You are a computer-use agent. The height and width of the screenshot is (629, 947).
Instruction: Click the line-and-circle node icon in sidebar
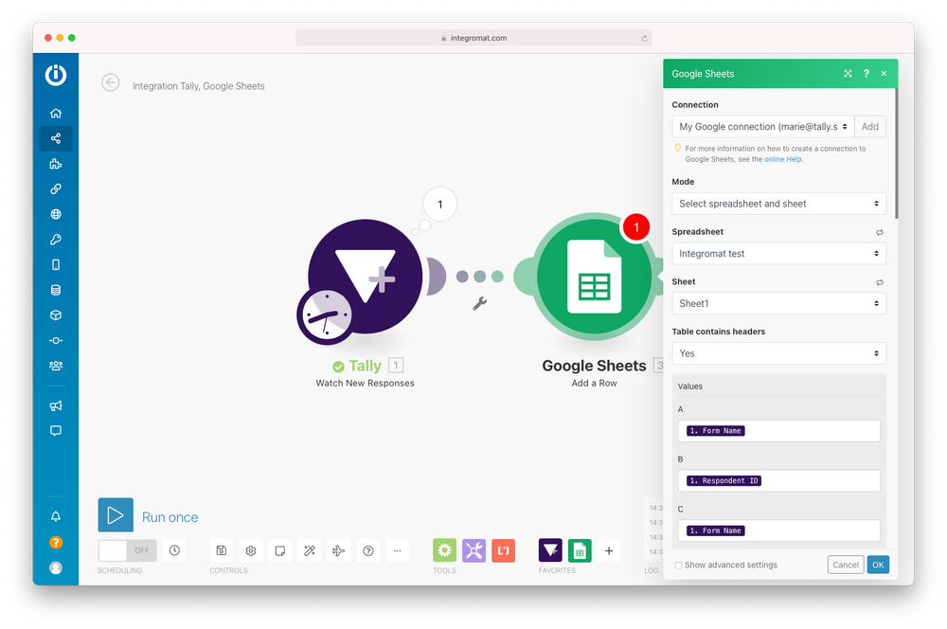pyautogui.click(x=56, y=340)
